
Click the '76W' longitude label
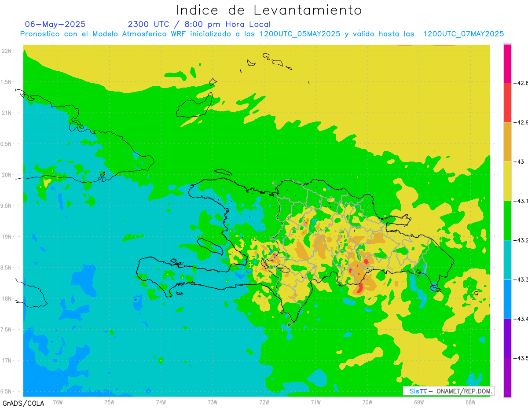point(58,402)
